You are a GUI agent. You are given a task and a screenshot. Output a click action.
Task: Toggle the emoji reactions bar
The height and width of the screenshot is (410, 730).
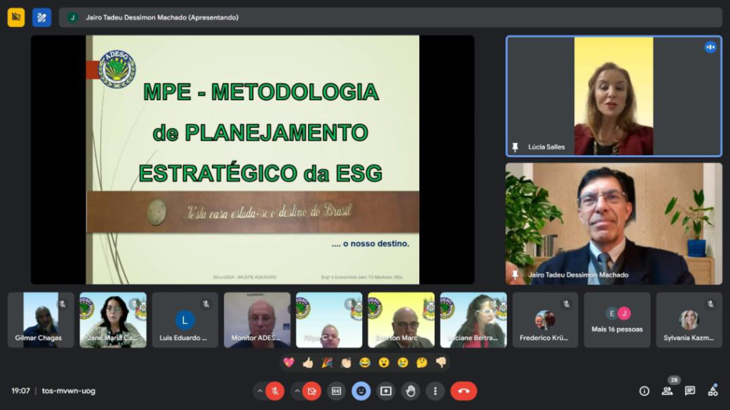point(361,391)
